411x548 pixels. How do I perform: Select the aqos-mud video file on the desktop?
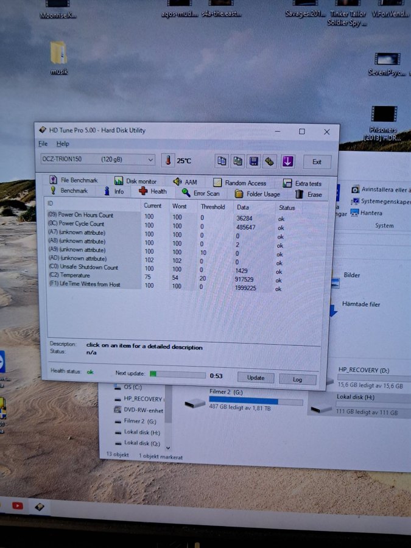(x=180, y=9)
